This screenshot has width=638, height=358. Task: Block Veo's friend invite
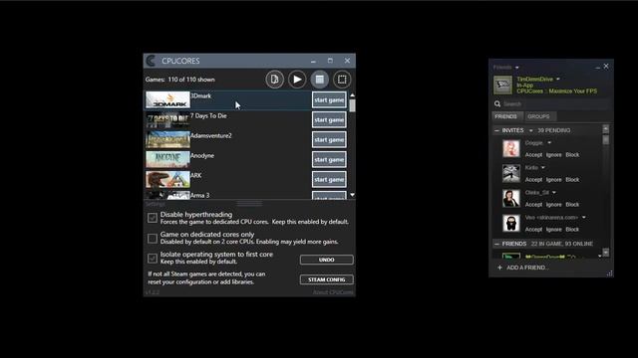(572, 230)
